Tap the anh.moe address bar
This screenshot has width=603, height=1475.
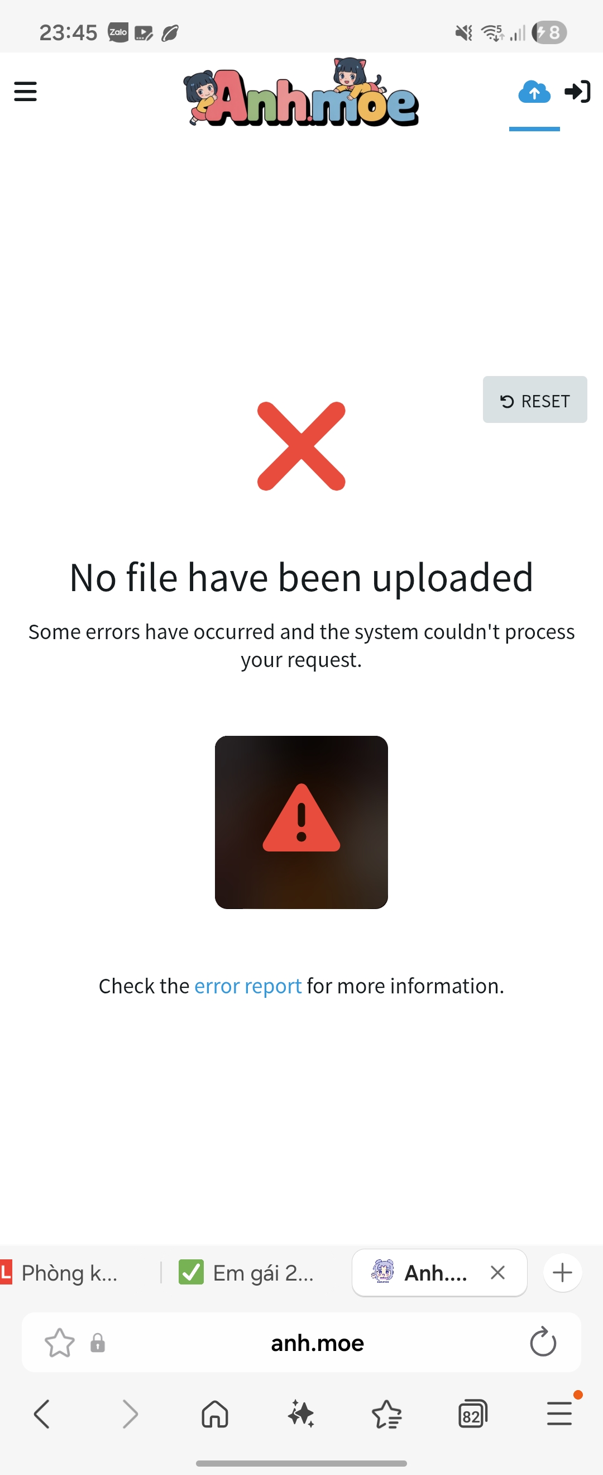(317, 1342)
